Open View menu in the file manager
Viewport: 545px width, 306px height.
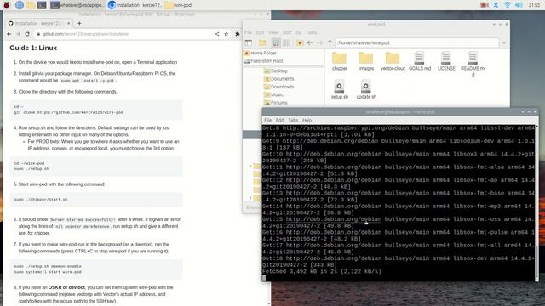272,32
